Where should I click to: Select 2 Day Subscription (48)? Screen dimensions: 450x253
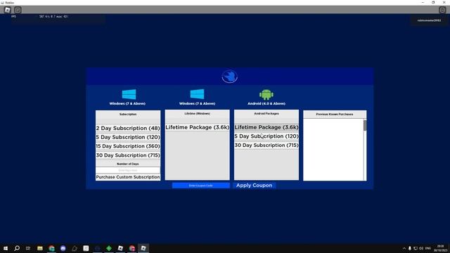(x=128, y=128)
